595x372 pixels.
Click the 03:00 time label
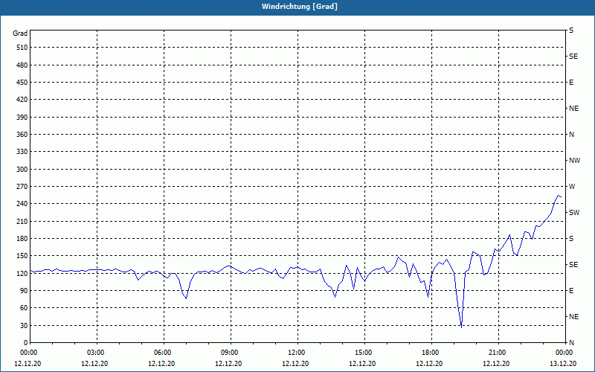click(x=94, y=353)
